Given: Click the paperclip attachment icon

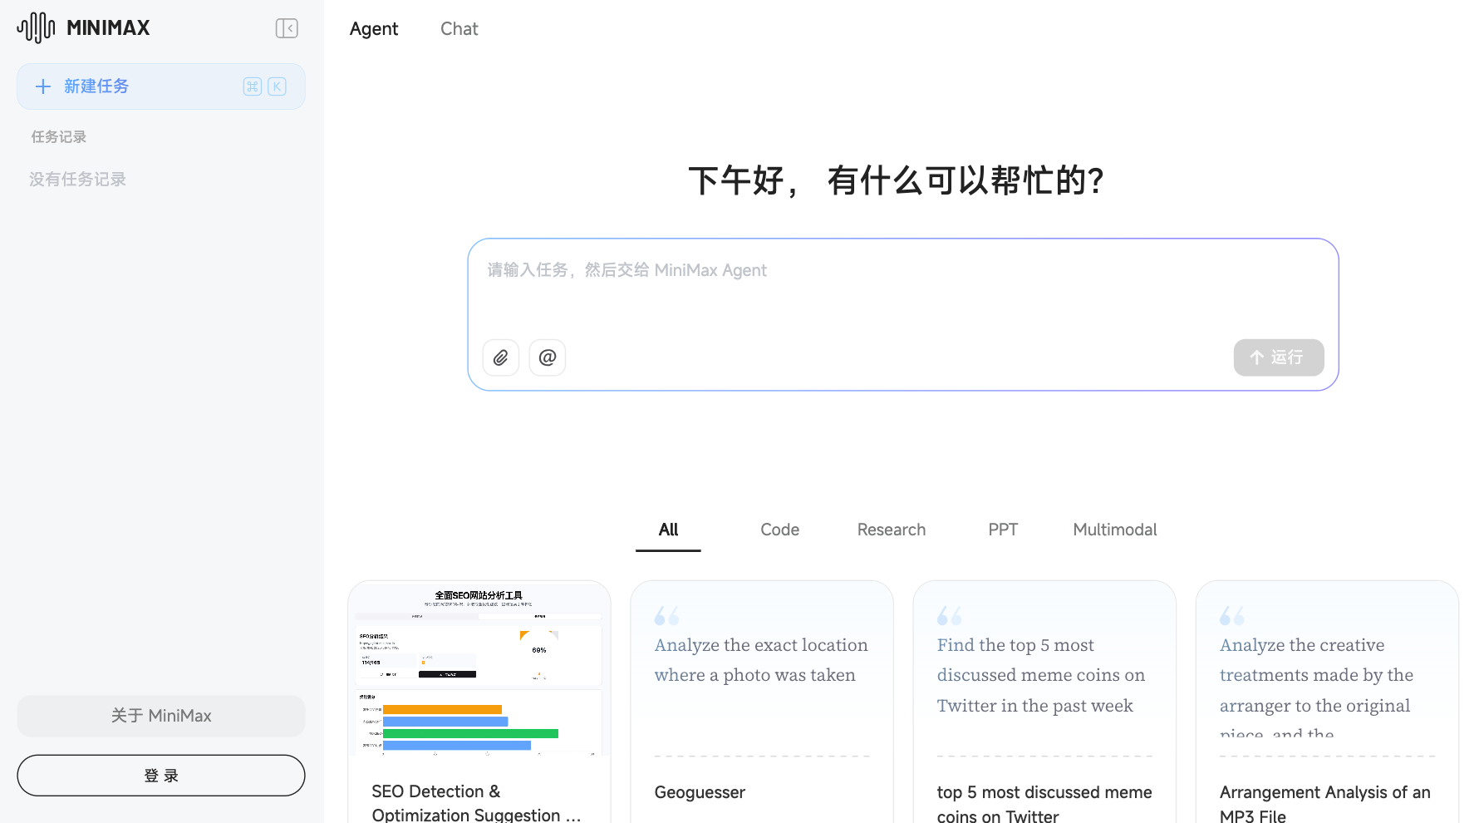Looking at the screenshot, I should click(x=501, y=357).
